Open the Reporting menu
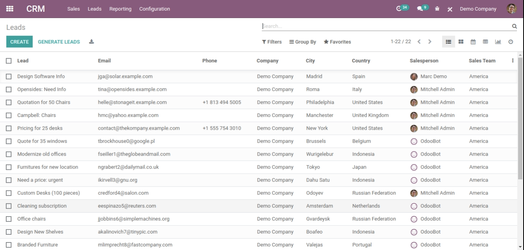Image resolution: width=524 pixels, height=250 pixels. pyautogui.click(x=120, y=9)
